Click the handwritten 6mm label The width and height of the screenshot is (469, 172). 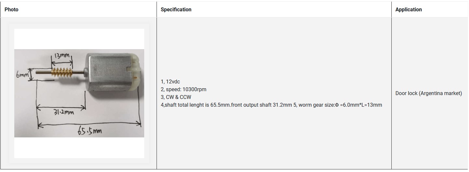pyautogui.click(x=22, y=75)
